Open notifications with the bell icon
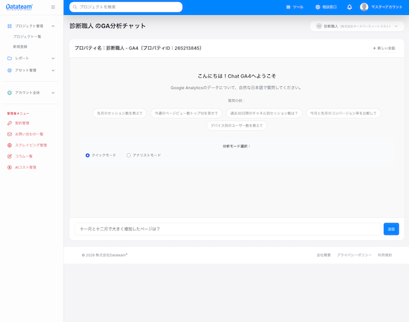This screenshot has height=322, width=409. pyautogui.click(x=350, y=7)
